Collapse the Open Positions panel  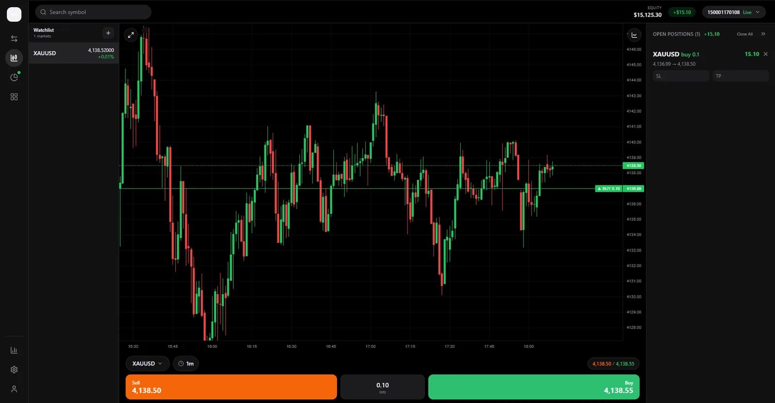(x=763, y=34)
